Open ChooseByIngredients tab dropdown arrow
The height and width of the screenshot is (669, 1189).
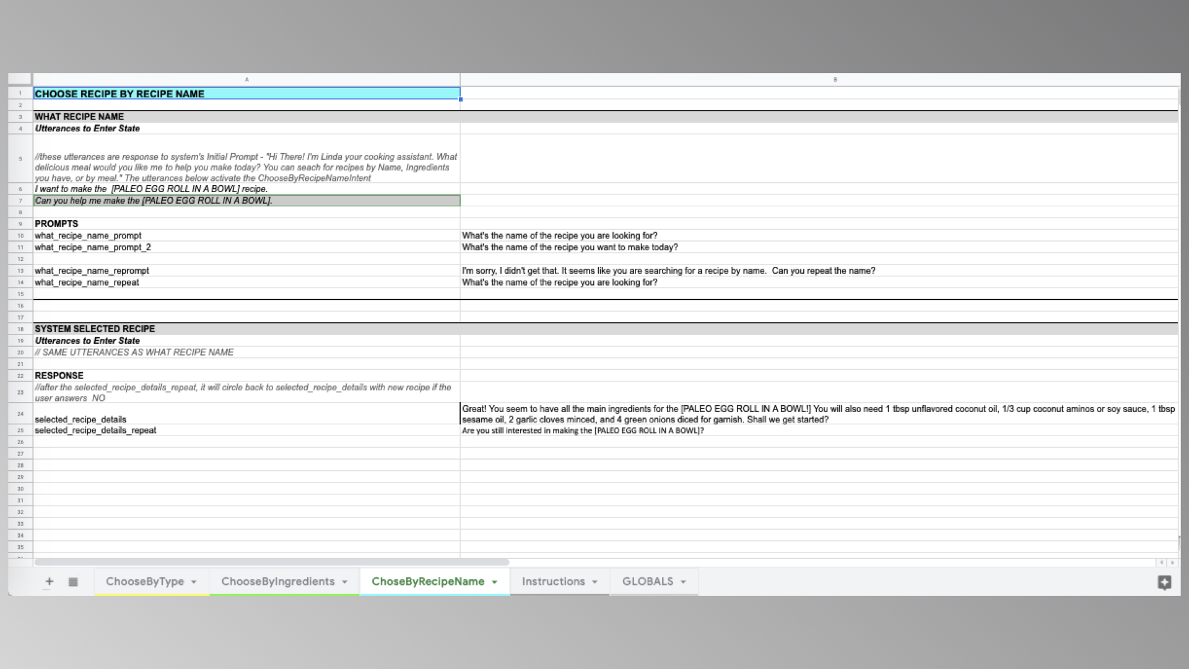pos(344,582)
